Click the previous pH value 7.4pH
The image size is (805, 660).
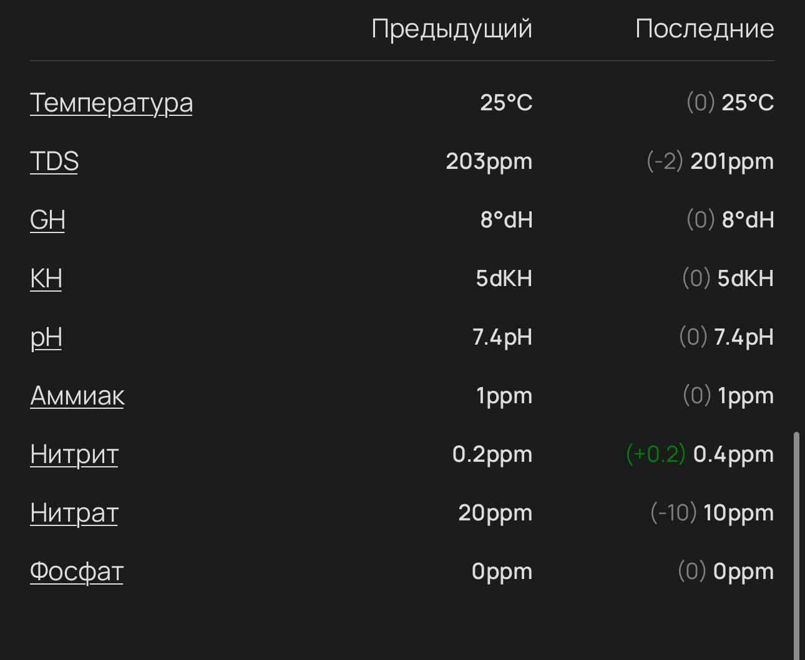(502, 337)
